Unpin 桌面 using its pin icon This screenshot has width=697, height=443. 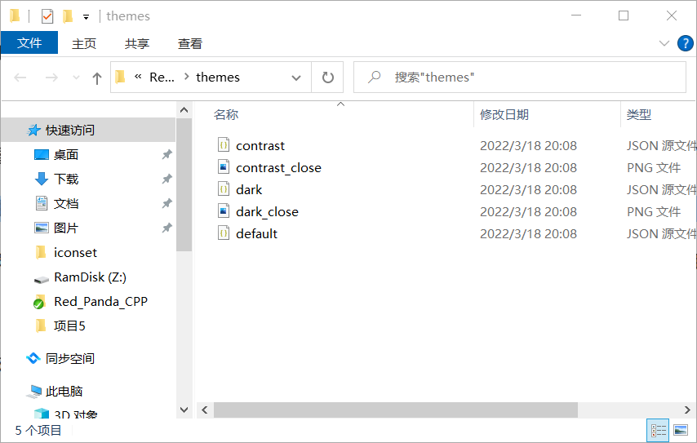(x=166, y=155)
